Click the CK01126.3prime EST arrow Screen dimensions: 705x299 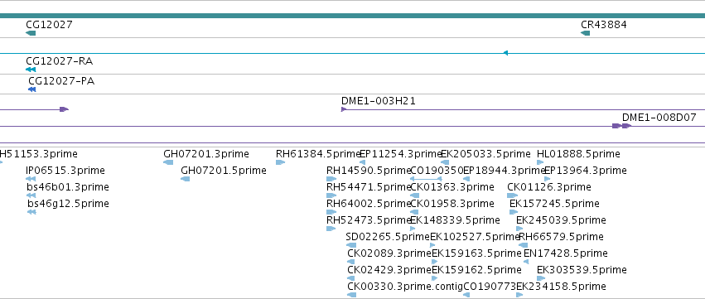[x=513, y=195]
